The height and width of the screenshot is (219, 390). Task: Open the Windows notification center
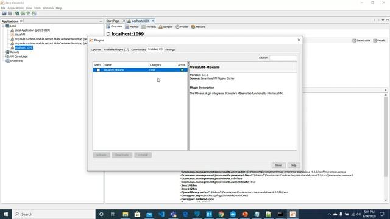[382, 214]
